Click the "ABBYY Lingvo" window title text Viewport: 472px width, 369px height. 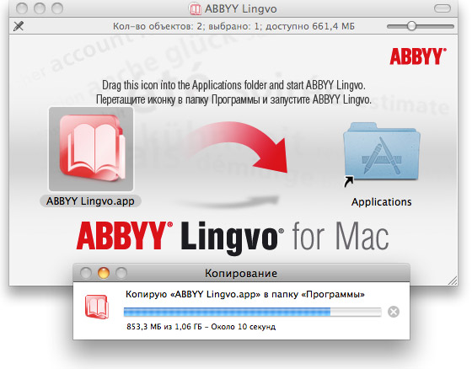pyautogui.click(x=240, y=9)
